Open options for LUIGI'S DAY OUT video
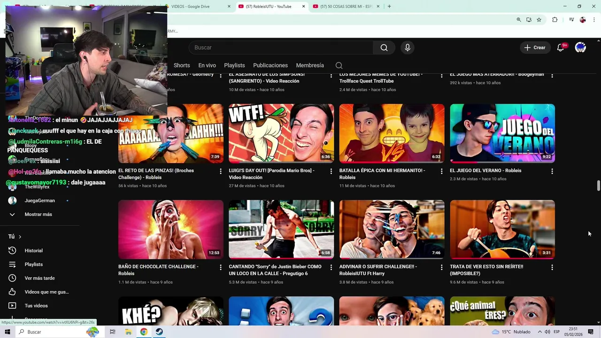 [x=331, y=171]
